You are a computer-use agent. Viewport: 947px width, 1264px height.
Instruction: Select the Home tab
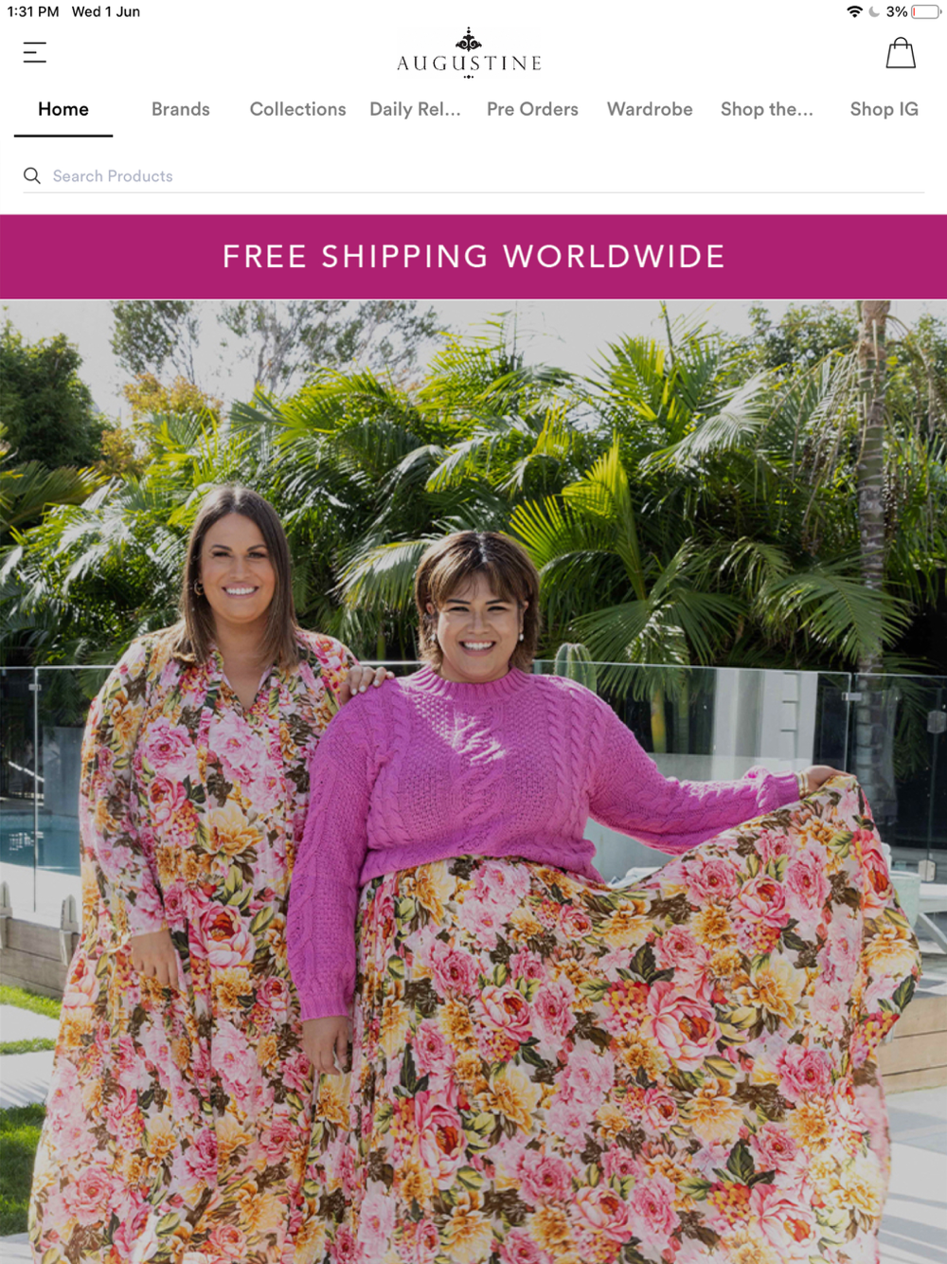[x=63, y=109]
